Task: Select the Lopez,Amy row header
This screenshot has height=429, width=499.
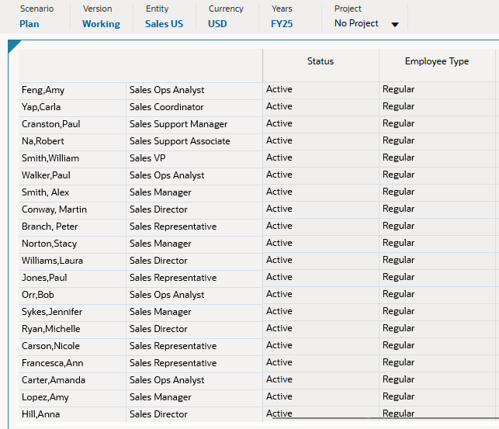Action: (x=72, y=397)
